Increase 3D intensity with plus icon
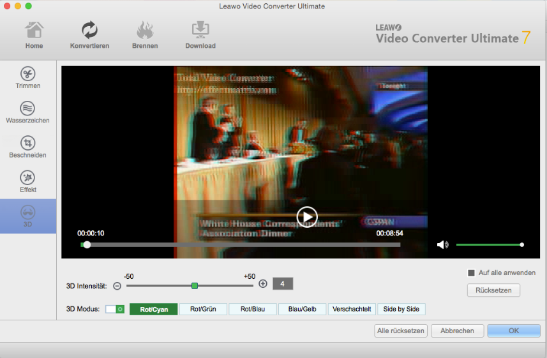 point(263,284)
